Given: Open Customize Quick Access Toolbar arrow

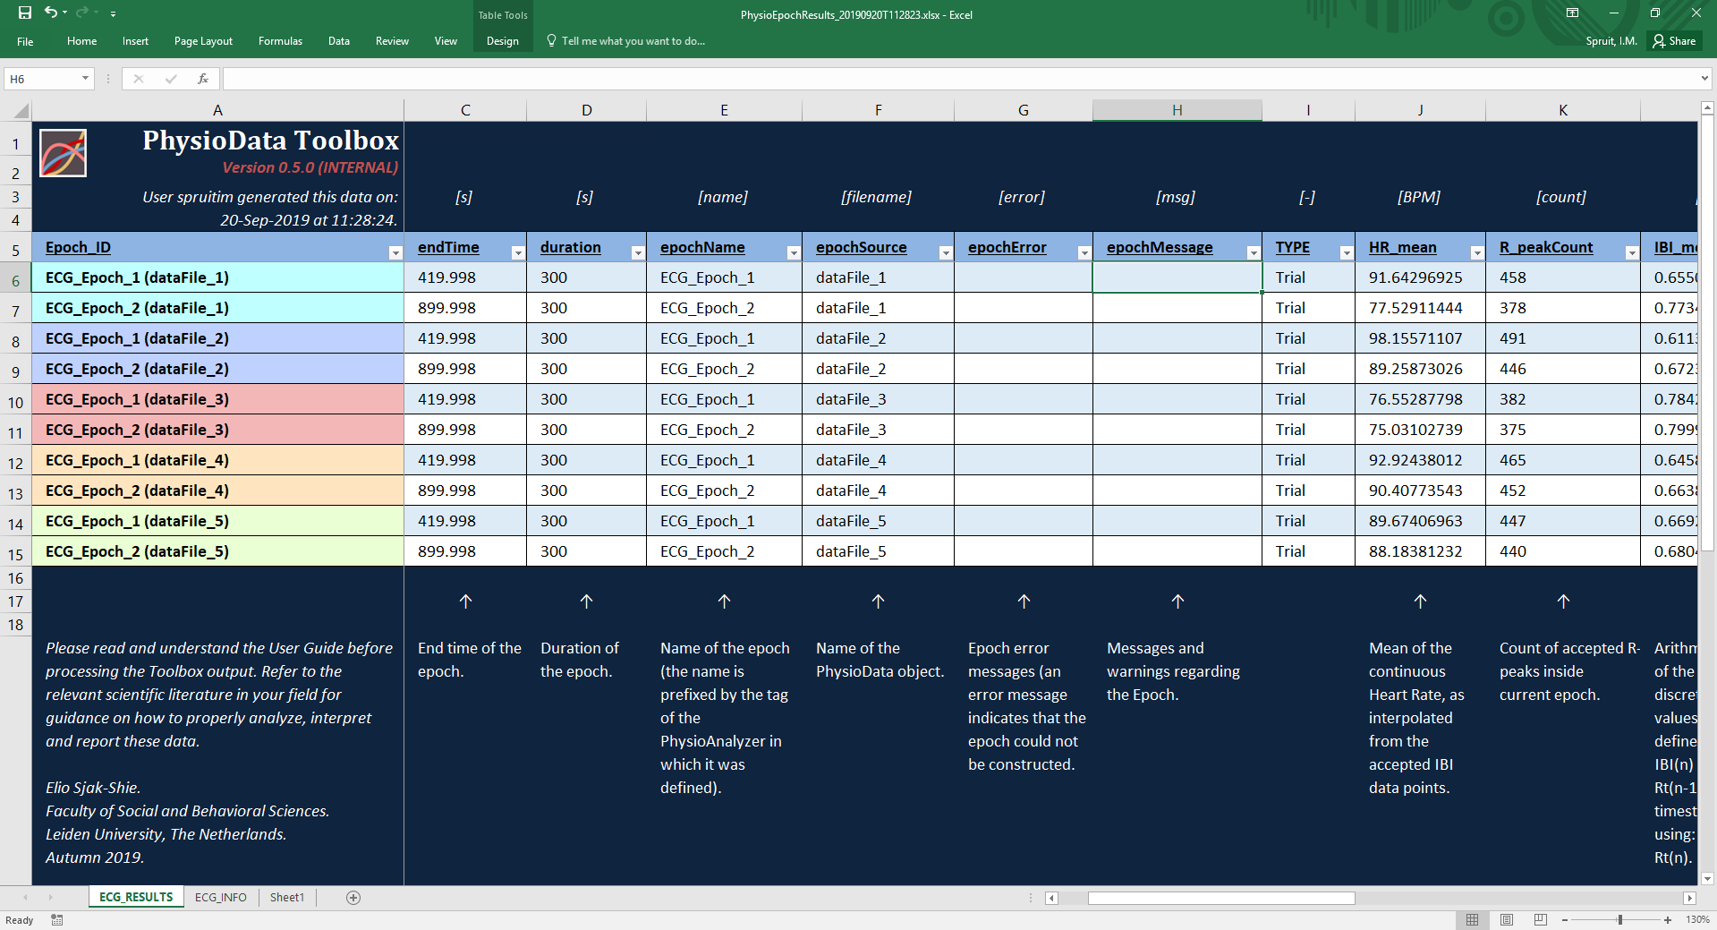Looking at the screenshot, I should click(113, 14).
